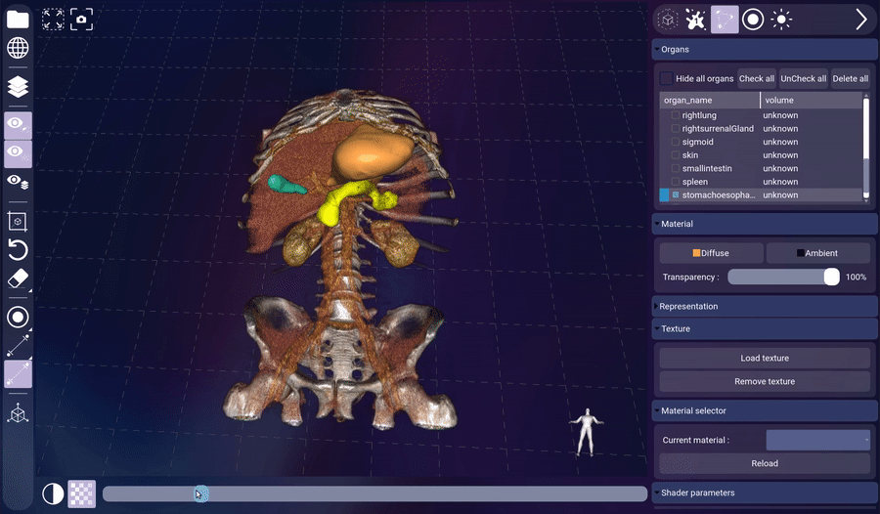Check the rightsurrenalGland checkbox

click(x=675, y=129)
